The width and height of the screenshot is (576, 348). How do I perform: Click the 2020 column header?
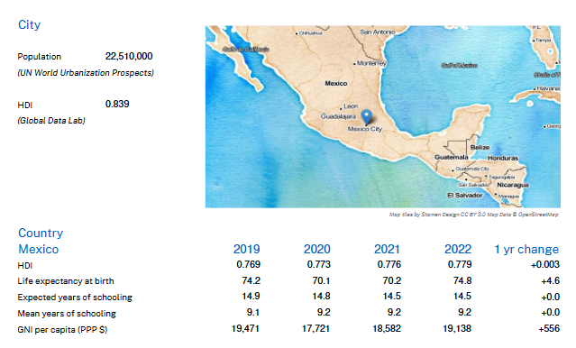coord(316,249)
